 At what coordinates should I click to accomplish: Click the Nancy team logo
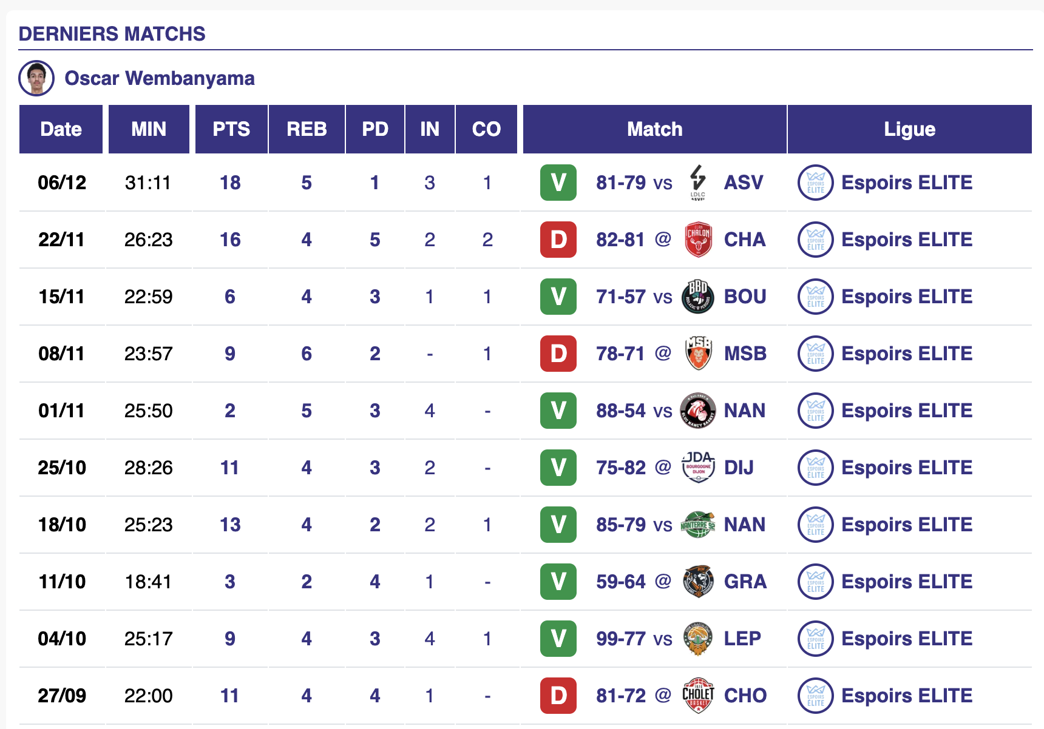698,411
